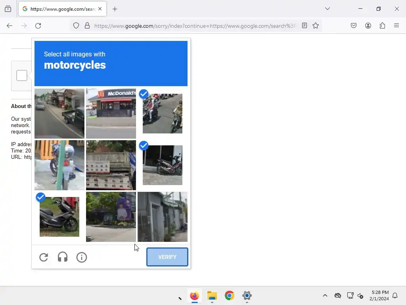
Task: Open Save to Pocket
Action: pyautogui.click(x=354, y=25)
